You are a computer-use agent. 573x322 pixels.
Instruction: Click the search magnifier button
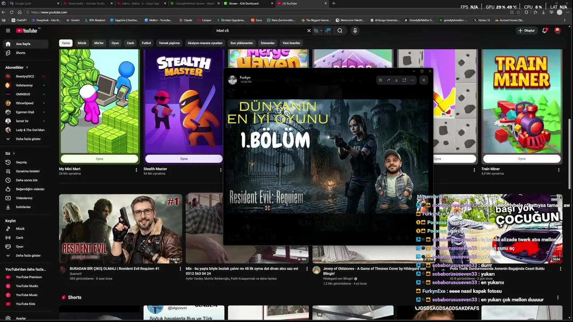point(340,30)
